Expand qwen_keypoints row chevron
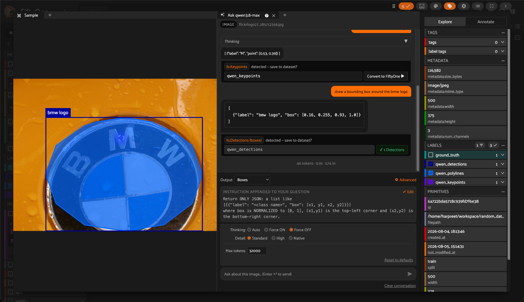 [x=503, y=182]
